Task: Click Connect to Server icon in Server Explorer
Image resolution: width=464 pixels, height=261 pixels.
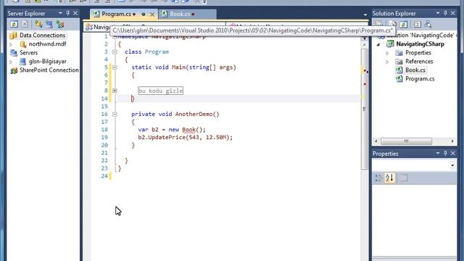Action: (x=49, y=24)
